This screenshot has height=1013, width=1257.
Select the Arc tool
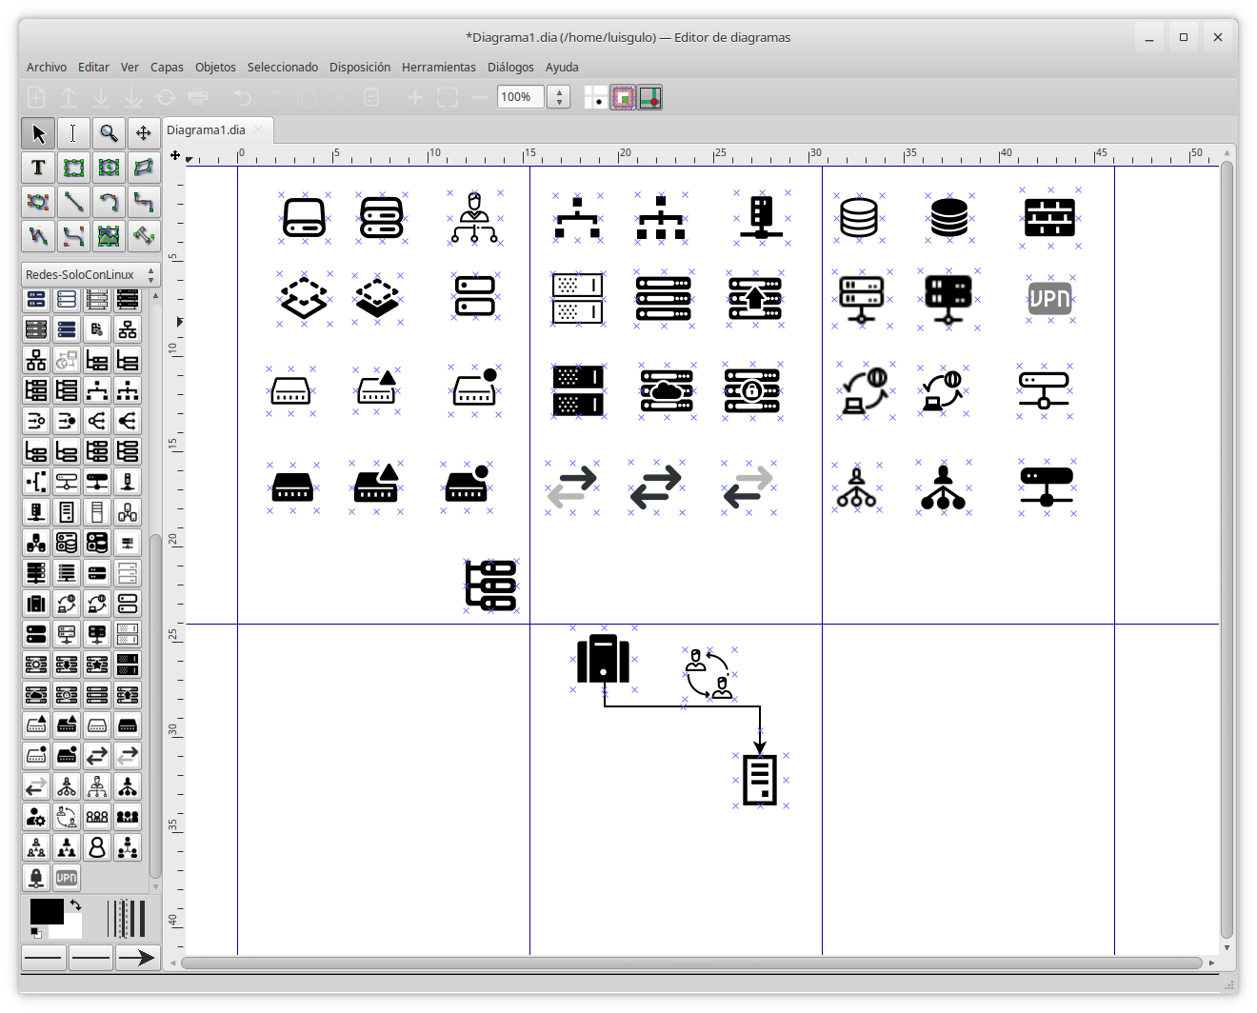click(109, 202)
